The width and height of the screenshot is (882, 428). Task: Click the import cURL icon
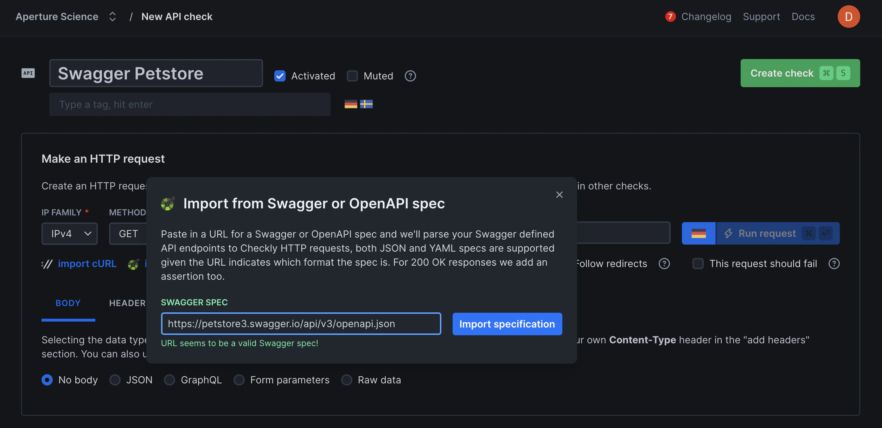(x=47, y=264)
